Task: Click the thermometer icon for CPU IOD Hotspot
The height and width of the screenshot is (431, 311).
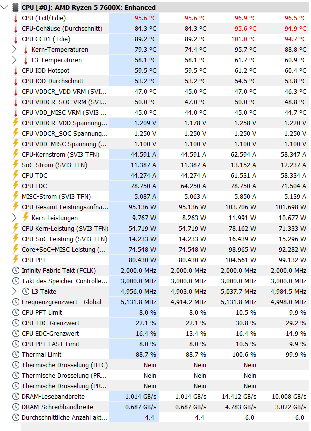Action: (16, 70)
